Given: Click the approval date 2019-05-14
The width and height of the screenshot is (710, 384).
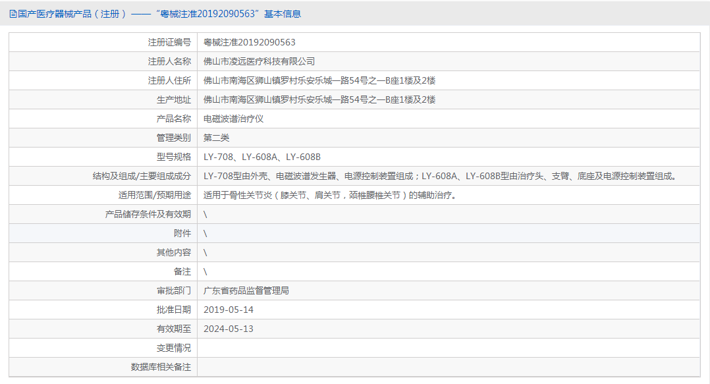Looking at the screenshot, I should [228, 310].
